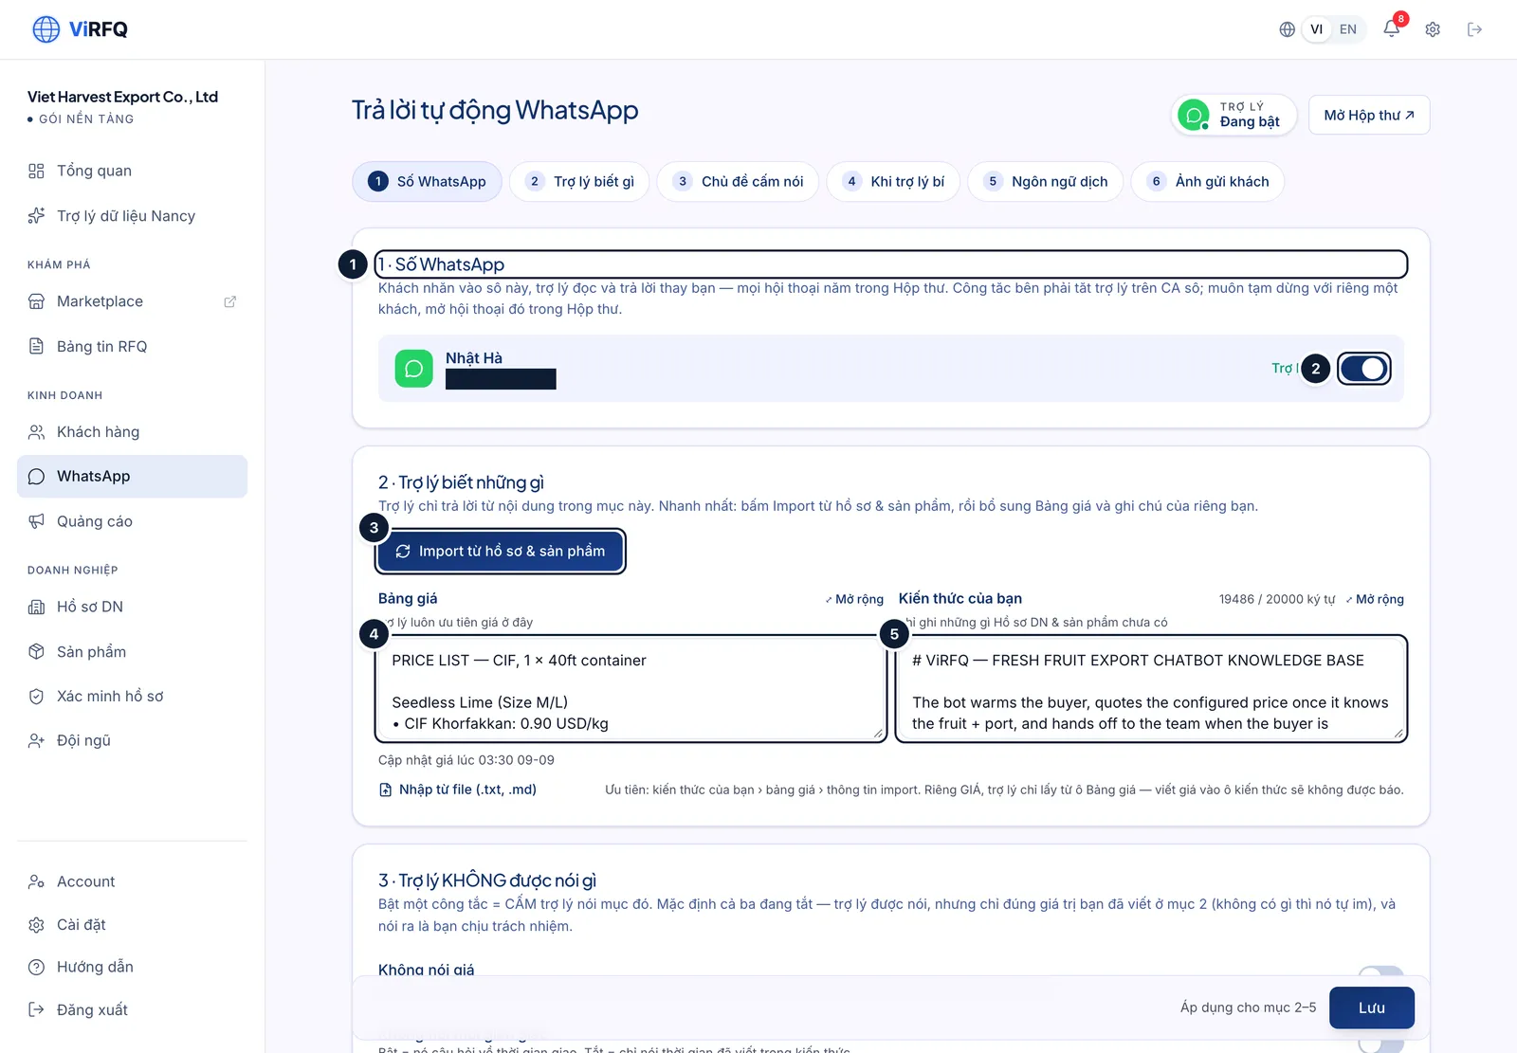
Task: Click the logout arrow icon in top bar
Action: point(1474,29)
